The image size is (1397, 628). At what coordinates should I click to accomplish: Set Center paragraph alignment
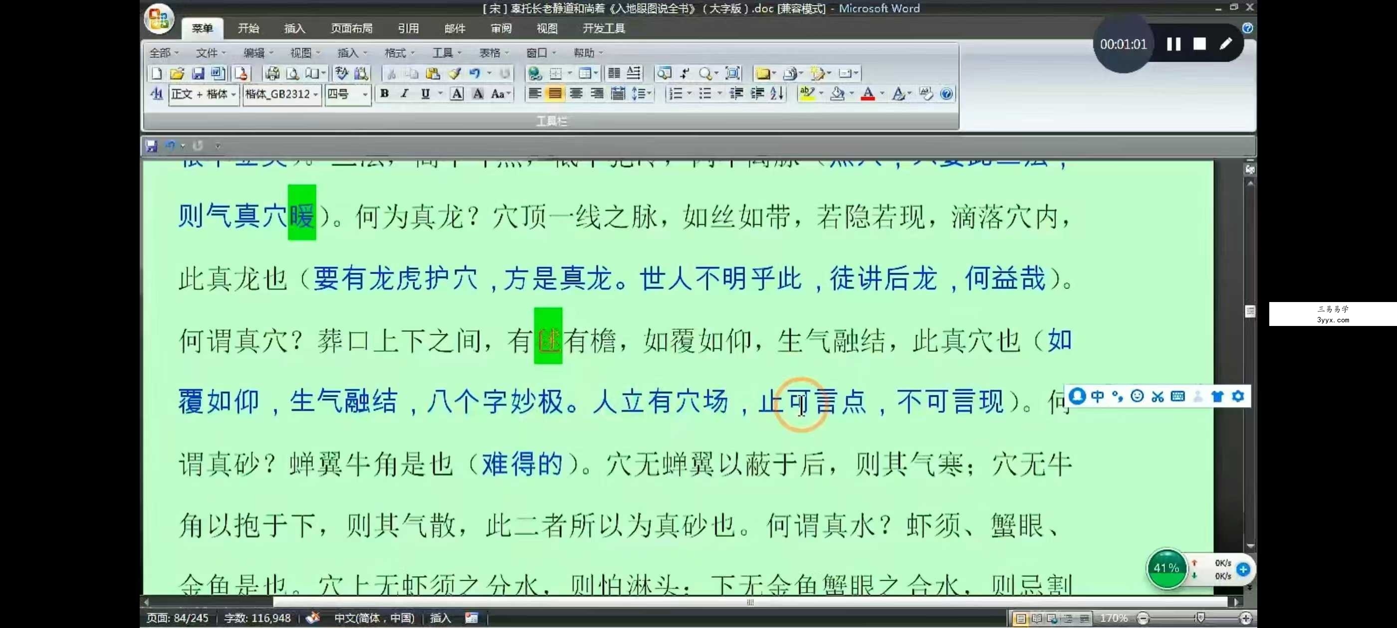tap(576, 94)
